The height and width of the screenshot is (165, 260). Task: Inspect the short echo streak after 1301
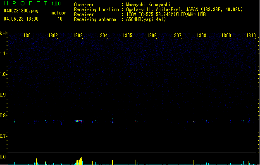point(36,121)
